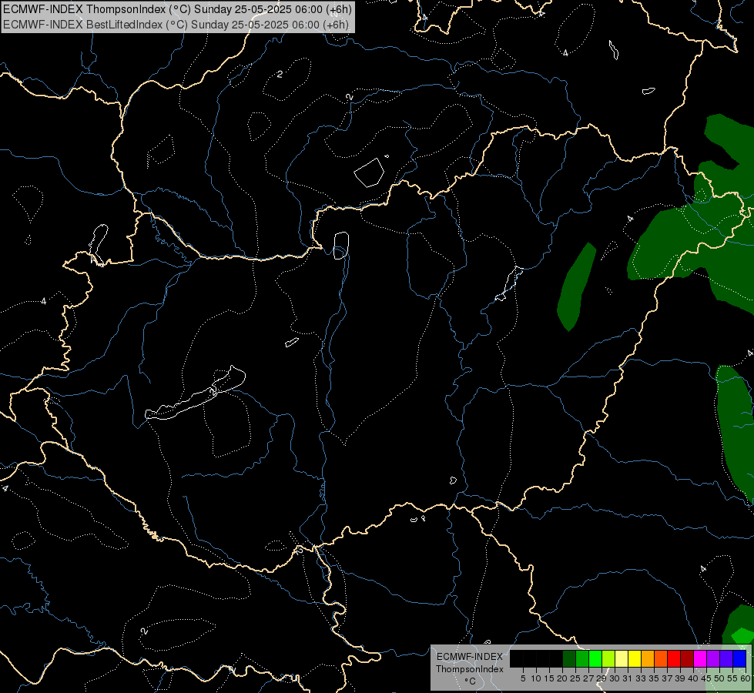Click 'ECMWF-INDEX' label in the legend box
The width and height of the screenshot is (754, 693).
tap(470, 657)
